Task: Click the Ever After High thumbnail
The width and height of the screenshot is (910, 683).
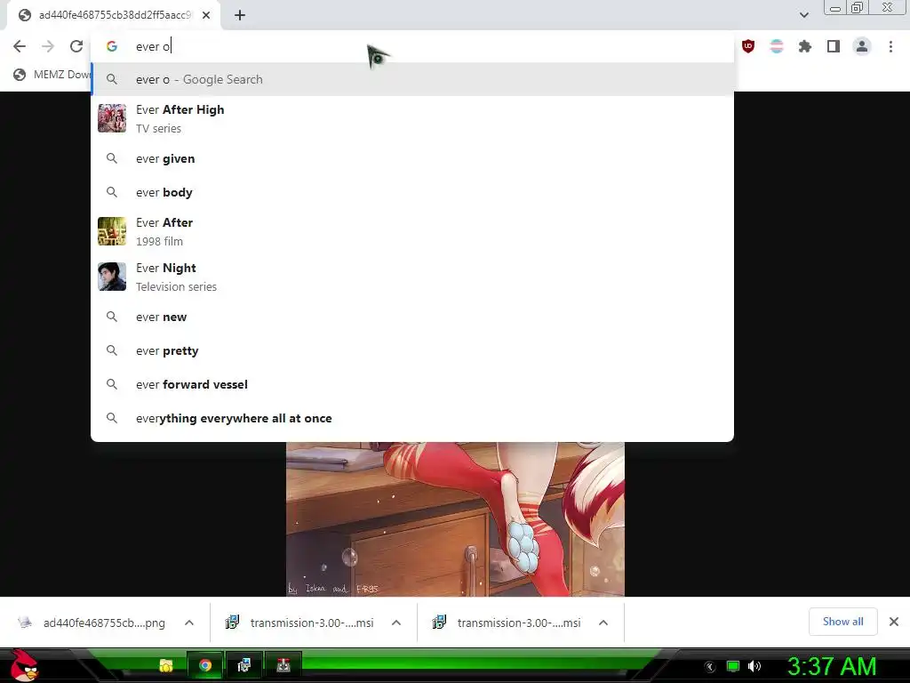Action: [x=112, y=118]
